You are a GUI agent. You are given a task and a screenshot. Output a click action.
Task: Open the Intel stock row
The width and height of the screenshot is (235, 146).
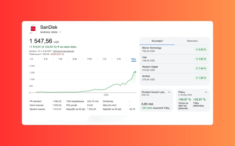pos(175,59)
